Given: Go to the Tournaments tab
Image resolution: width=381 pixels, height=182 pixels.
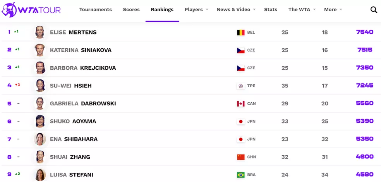Looking at the screenshot, I should 96,10.
